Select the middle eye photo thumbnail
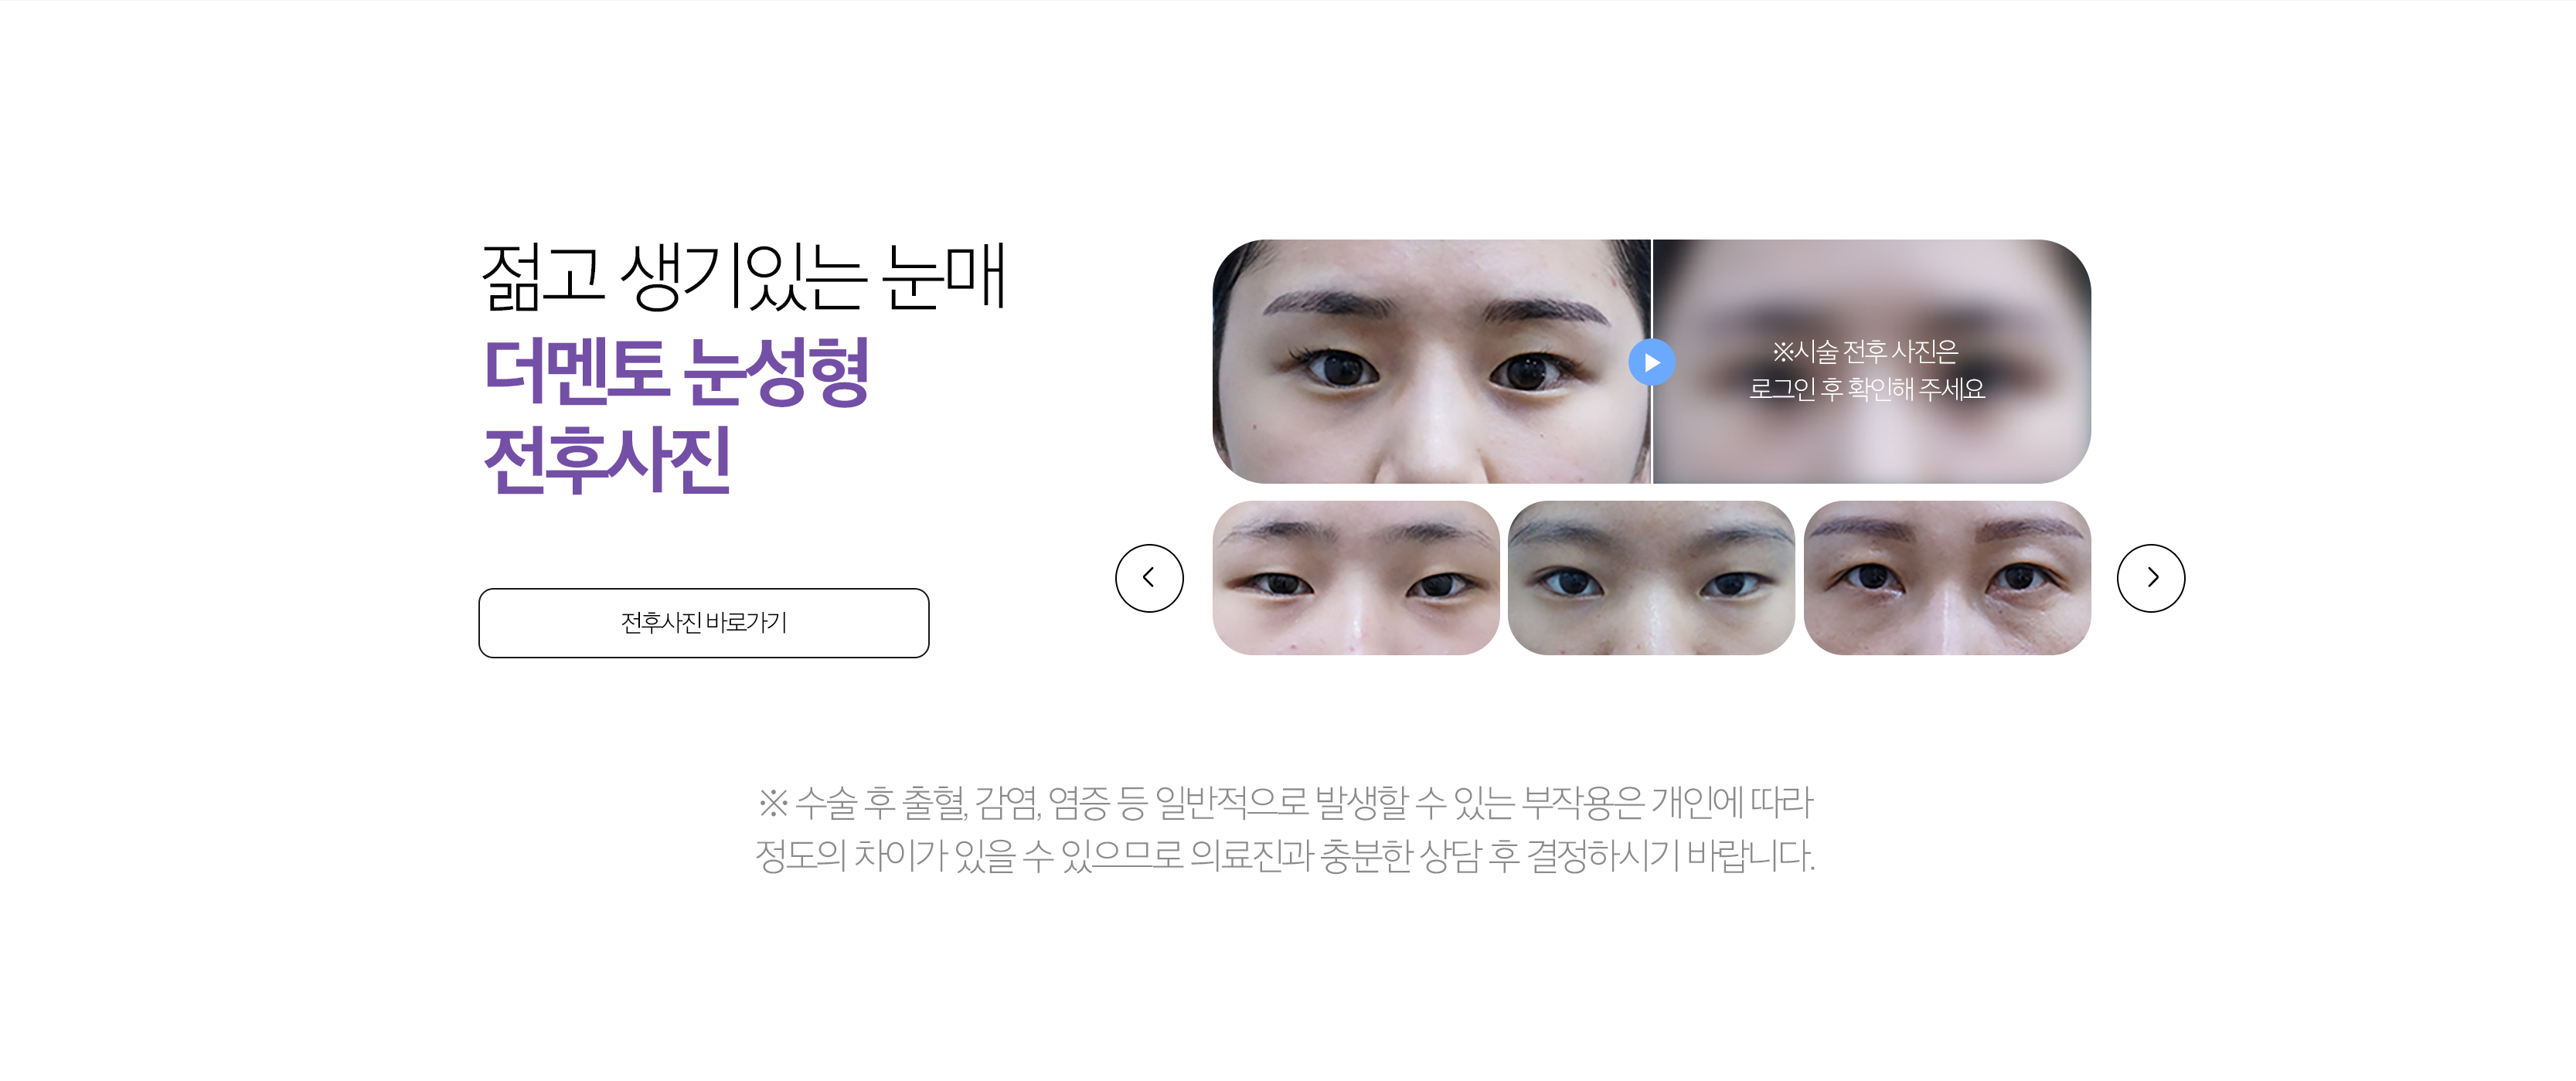Screen dimensions: 2576x1081 [x=1651, y=578]
